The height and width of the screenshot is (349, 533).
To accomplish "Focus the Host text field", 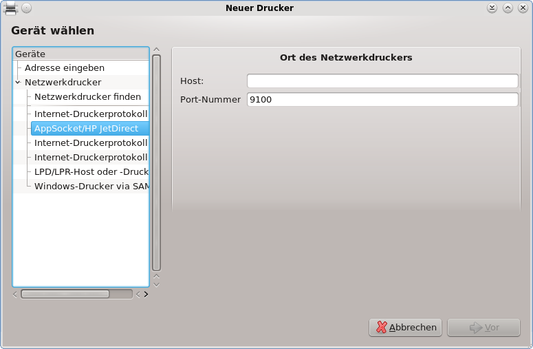I will (382, 81).
